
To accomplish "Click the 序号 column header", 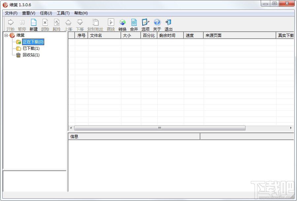I will [x=82, y=35].
